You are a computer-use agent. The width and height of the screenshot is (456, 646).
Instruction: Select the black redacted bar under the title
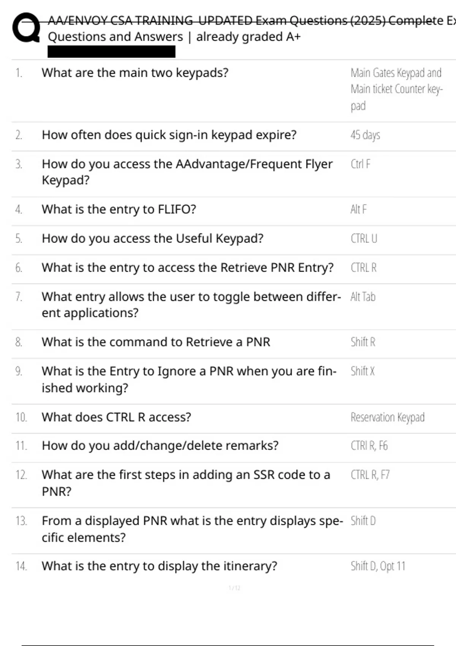tap(111, 52)
